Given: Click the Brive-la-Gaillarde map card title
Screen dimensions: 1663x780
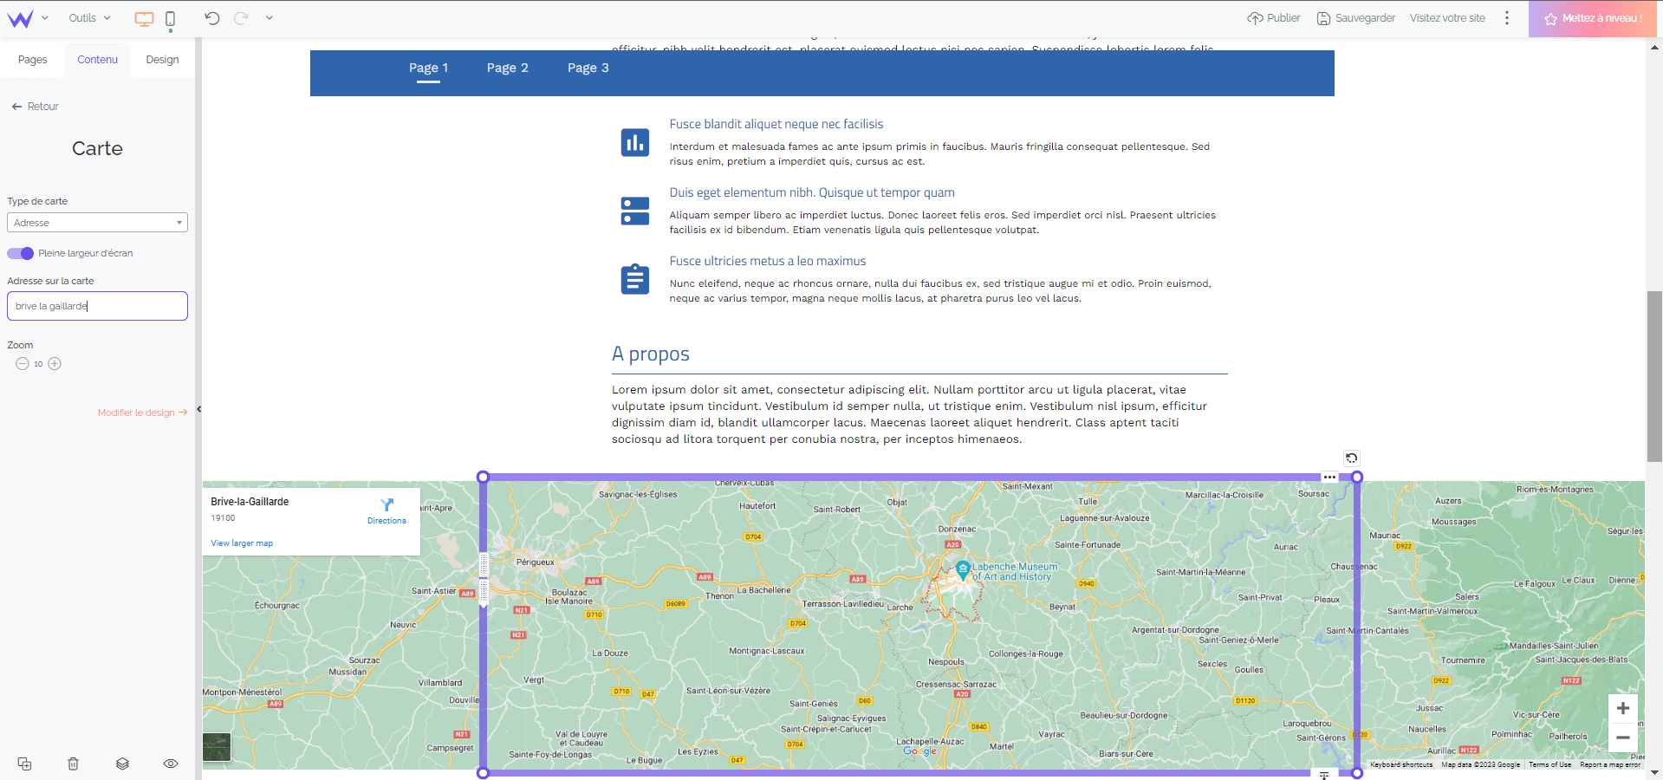Looking at the screenshot, I should [x=250, y=502].
